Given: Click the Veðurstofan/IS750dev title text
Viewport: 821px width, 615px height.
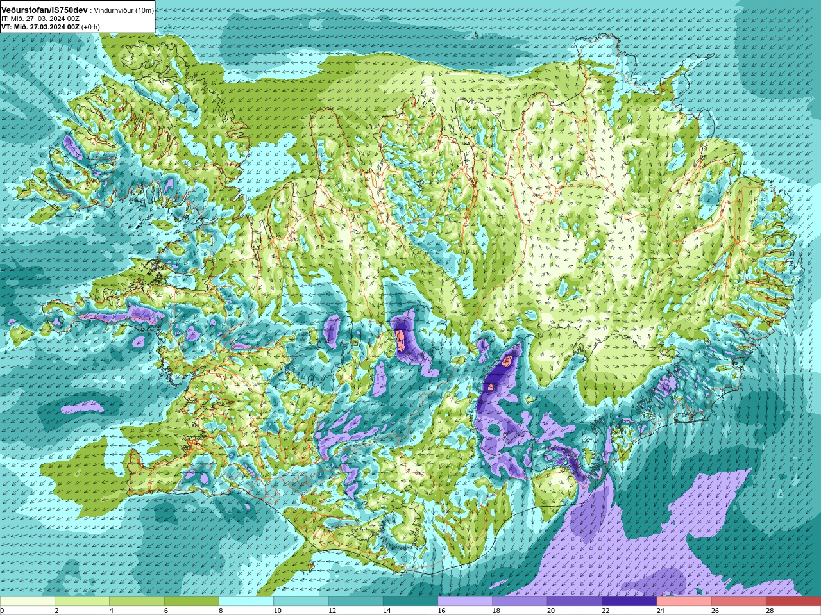Looking at the screenshot, I should pyautogui.click(x=44, y=10).
